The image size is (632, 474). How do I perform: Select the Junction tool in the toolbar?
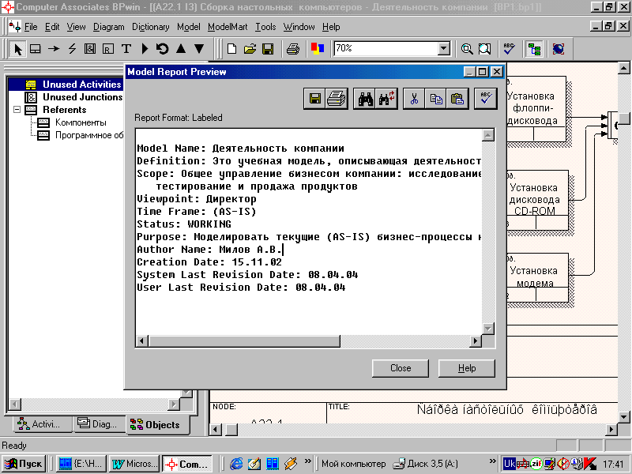click(x=90, y=49)
